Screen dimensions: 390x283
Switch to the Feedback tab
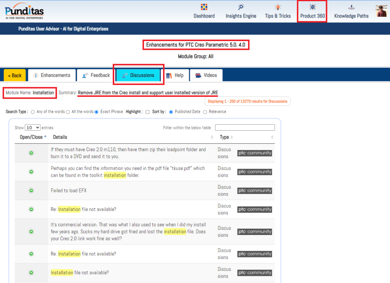96,75
